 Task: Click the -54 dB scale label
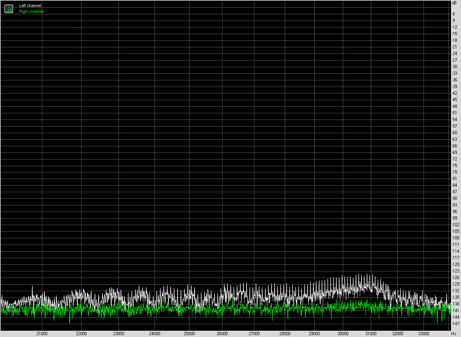[x=454, y=120]
